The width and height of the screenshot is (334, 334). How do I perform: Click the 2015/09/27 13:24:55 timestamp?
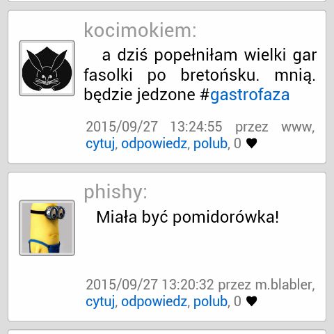(154, 127)
